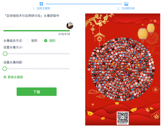Image resolution: width=164 pixels, height=129 pixels.
Task: Select the 圆形 radio option
Action: [46, 41]
